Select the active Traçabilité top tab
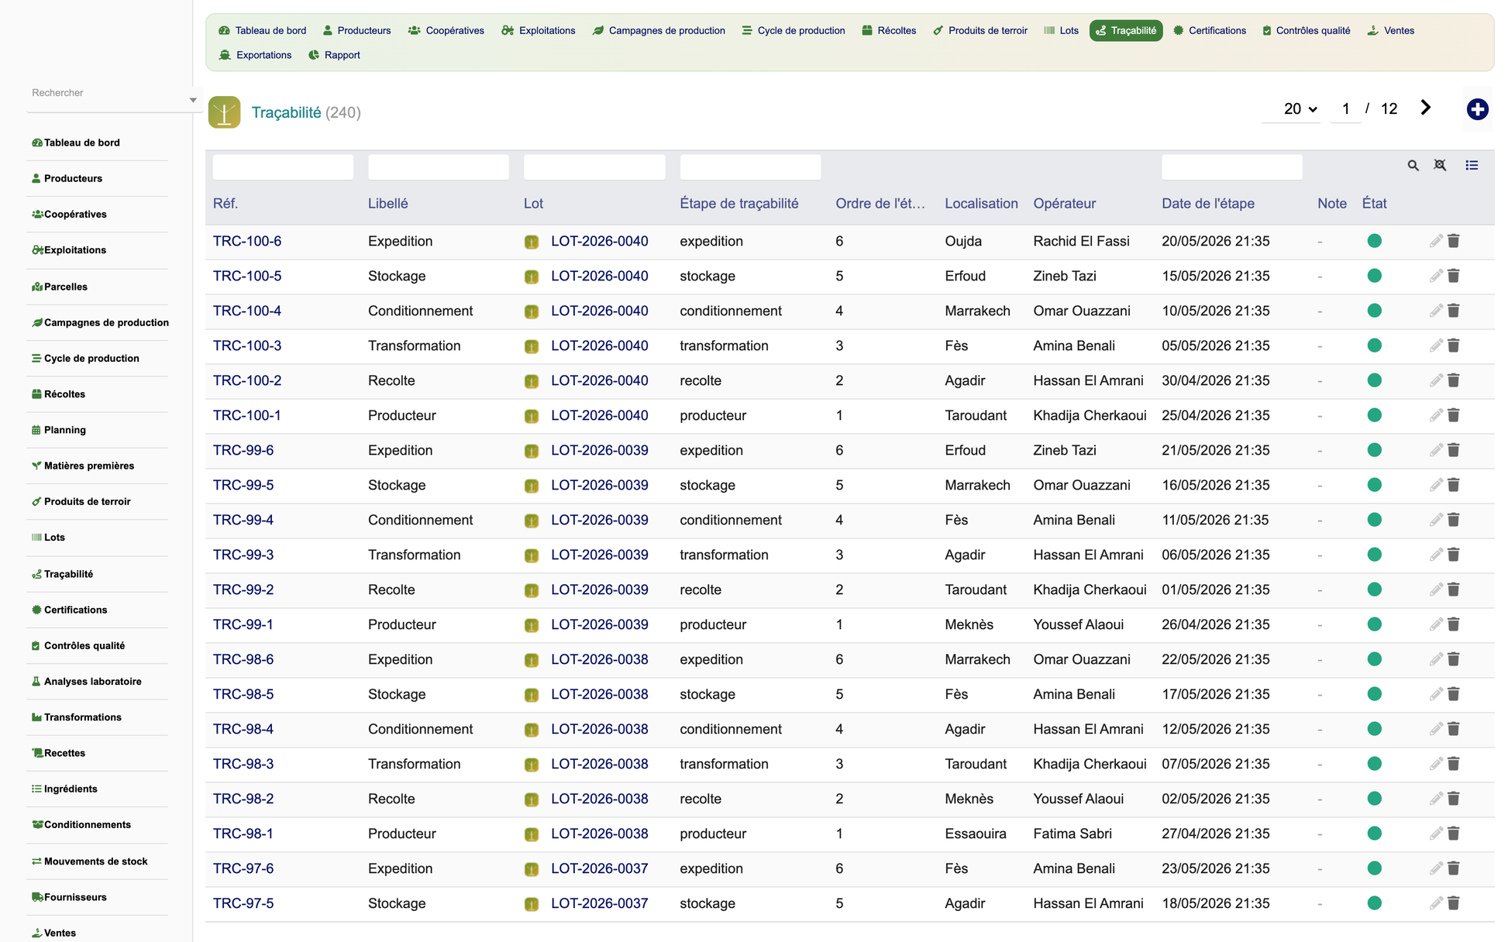The width and height of the screenshot is (1508, 942). tap(1125, 30)
